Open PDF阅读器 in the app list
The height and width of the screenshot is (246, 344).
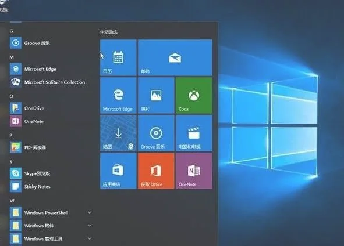pyautogui.click(x=51, y=147)
